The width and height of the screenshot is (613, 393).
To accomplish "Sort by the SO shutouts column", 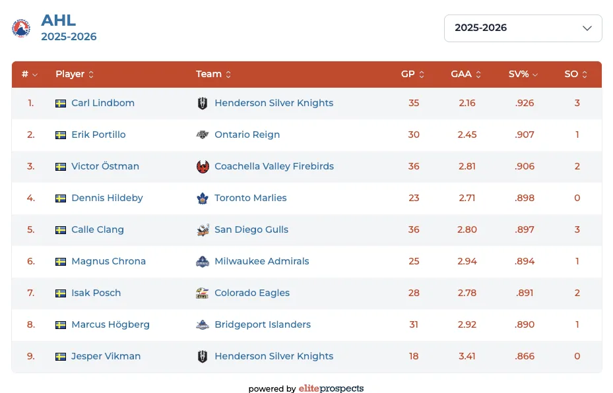I will coord(575,75).
